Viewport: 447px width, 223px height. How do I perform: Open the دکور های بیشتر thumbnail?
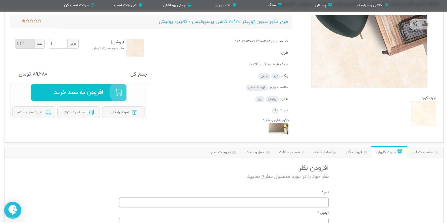coord(278,129)
